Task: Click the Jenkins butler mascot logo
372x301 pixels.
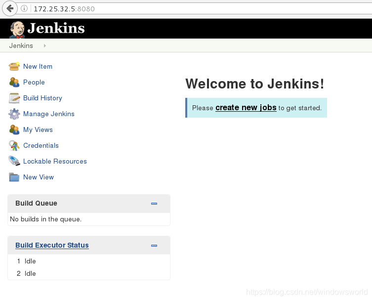Action: 17,30
